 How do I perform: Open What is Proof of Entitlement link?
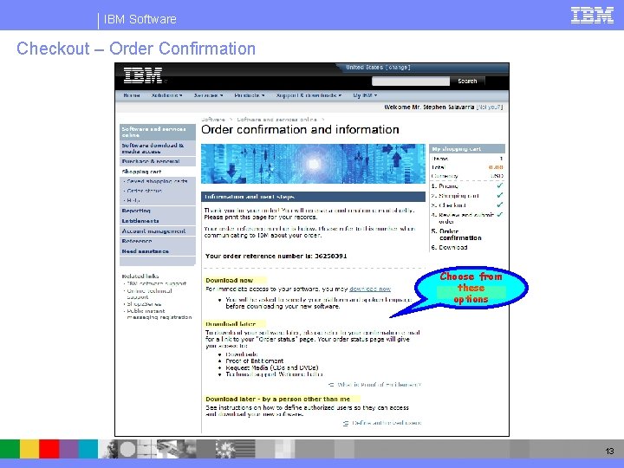click(380, 385)
